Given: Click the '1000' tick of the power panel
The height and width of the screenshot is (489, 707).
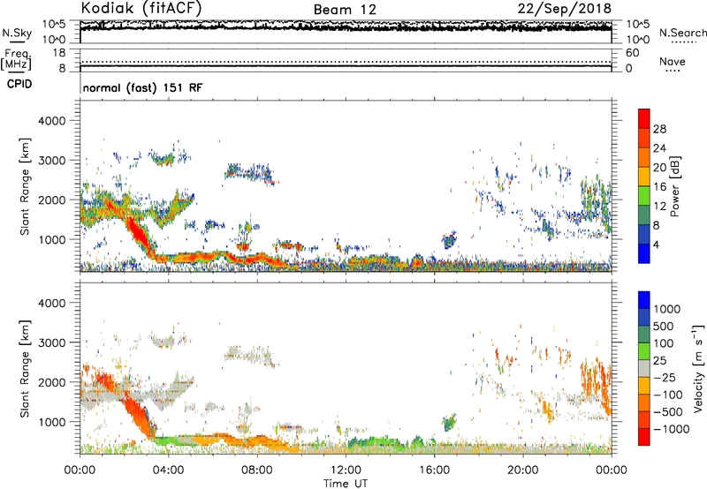Looking at the screenshot, I should click(x=51, y=239).
